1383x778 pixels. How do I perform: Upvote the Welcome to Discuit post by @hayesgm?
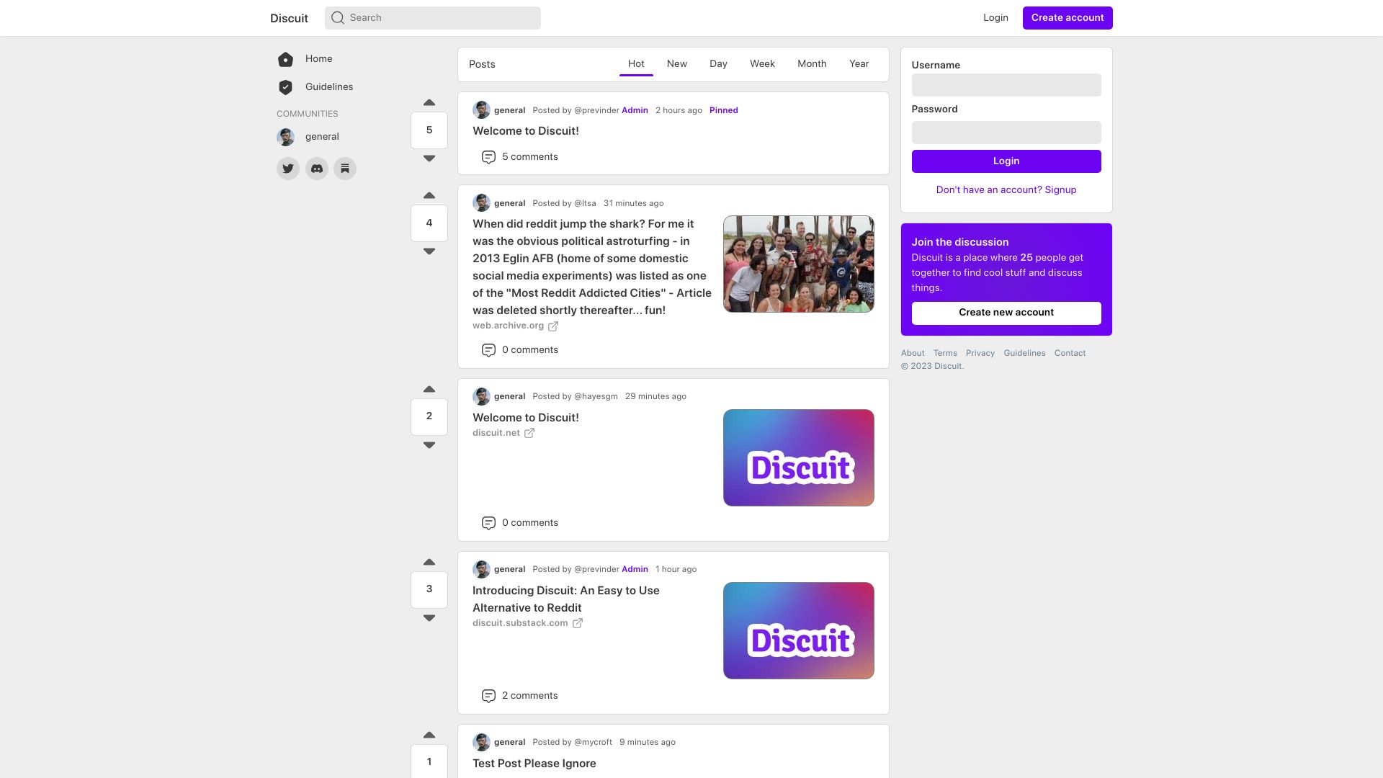point(429,389)
